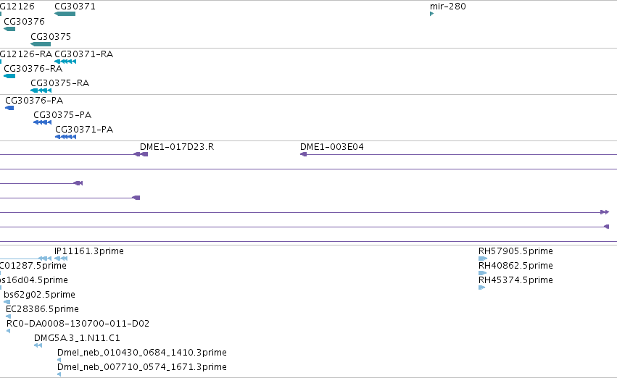
Task: Select the RH45374.5prime EST glyph
Action: pyautogui.click(x=481, y=287)
